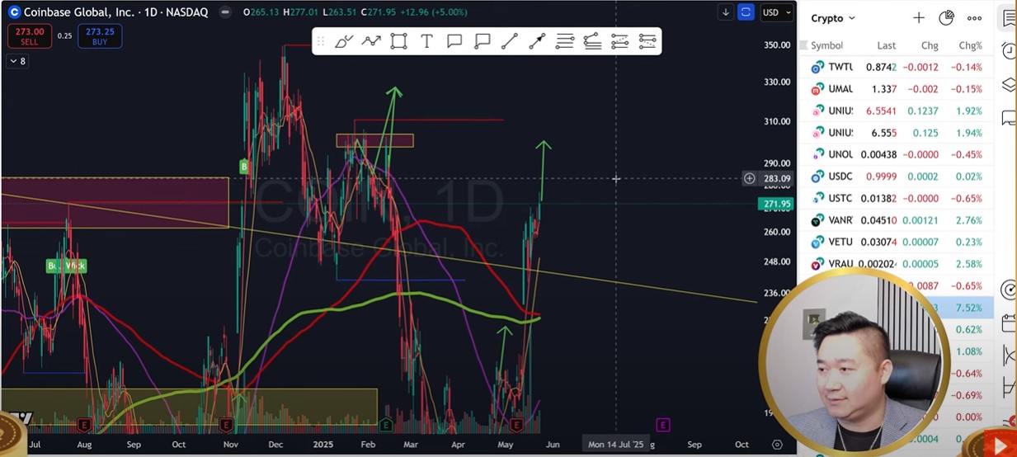Select the Fib Retracement tool
1017x457 pixels.
tap(592, 41)
